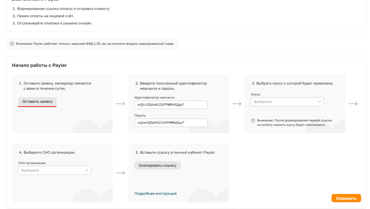Select the Начало работы с Payler heading
This screenshot has height=209, width=370.
click(x=39, y=65)
